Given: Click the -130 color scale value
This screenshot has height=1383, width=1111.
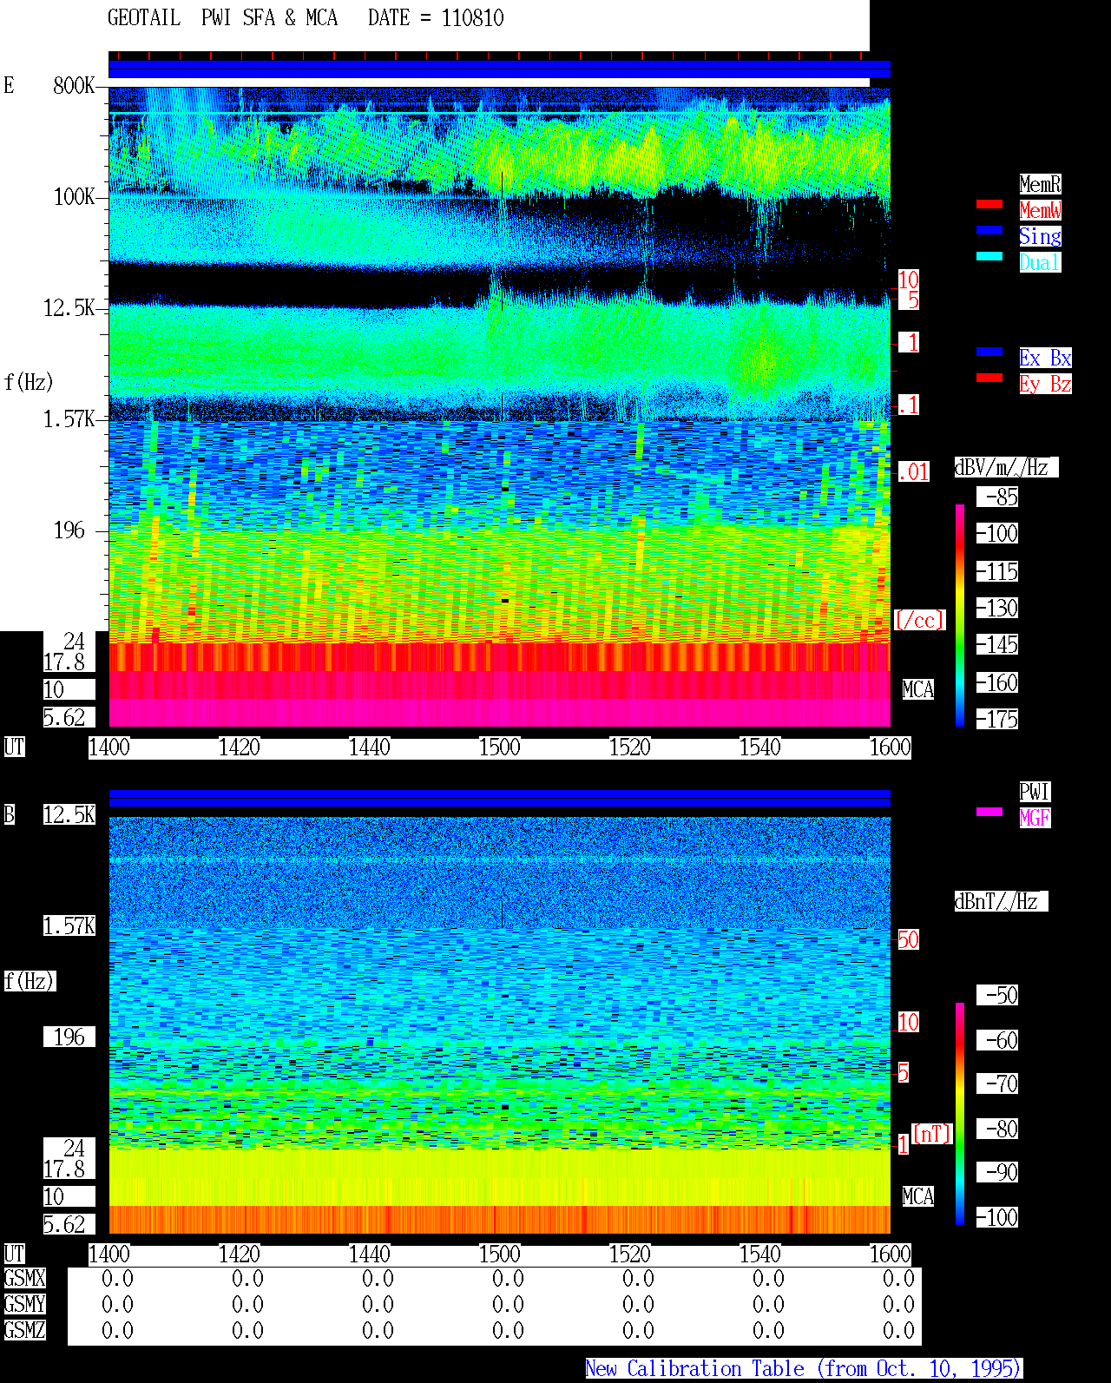Looking at the screenshot, I should (997, 608).
